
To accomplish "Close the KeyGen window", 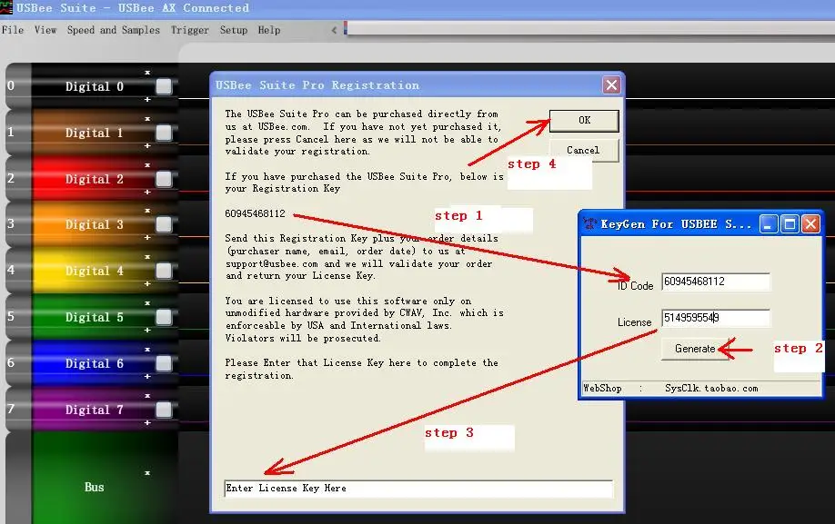I will click(810, 224).
